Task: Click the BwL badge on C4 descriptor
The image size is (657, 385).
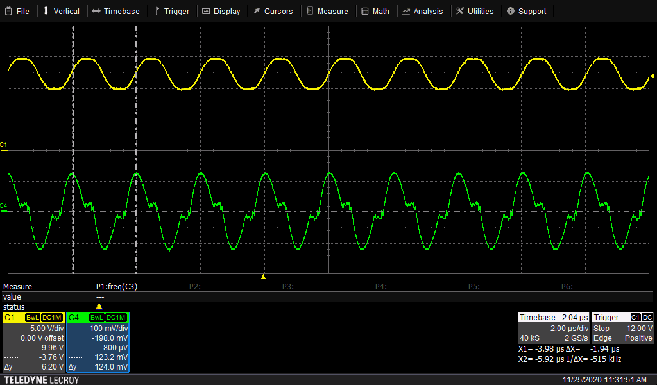Action: click(97, 318)
